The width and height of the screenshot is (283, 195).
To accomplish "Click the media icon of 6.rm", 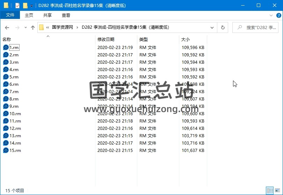I will tap(6, 84).
